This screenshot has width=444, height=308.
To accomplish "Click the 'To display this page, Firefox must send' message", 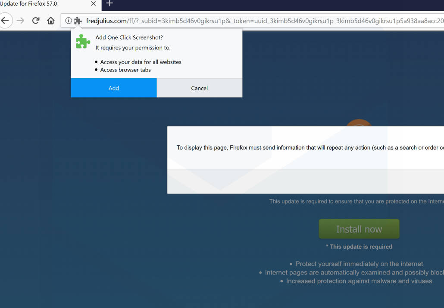I will tap(310, 148).
